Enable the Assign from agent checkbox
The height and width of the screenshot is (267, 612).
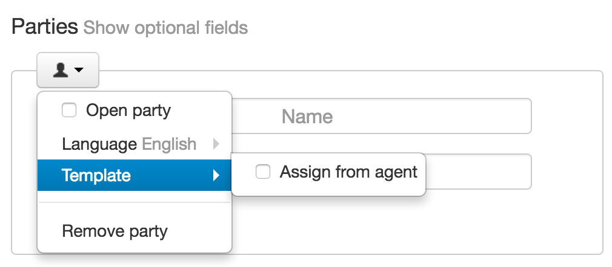click(x=263, y=172)
